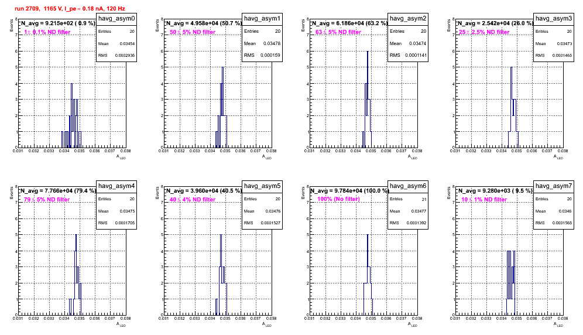Click the N_avg = 9.784e+04 label
The width and height of the screenshot is (583, 335).
349,190
